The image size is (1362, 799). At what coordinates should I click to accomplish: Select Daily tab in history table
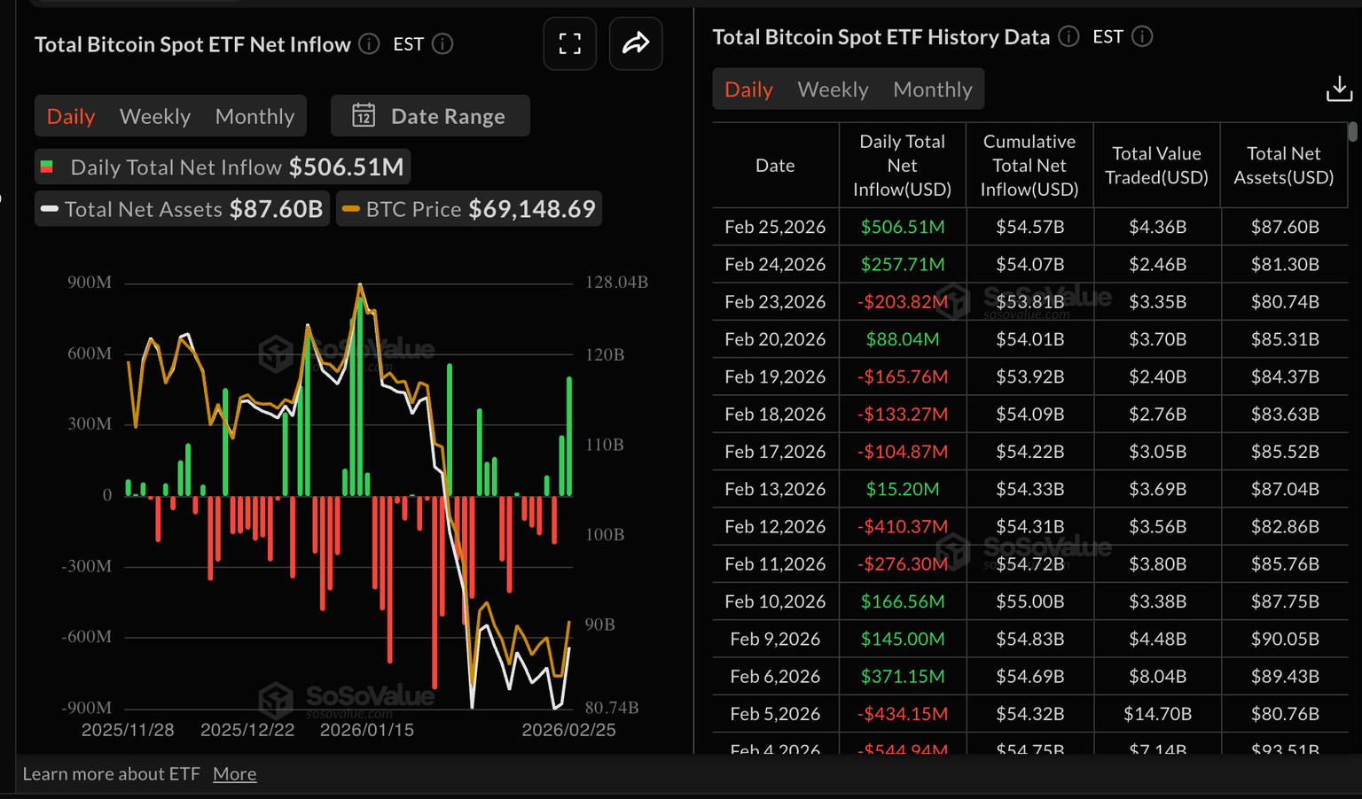click(x=748, y=89)
